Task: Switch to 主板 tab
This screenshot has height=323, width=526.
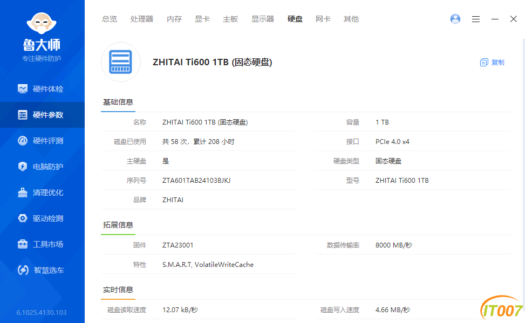Action: pyautogui.click(x=230, y=19)
